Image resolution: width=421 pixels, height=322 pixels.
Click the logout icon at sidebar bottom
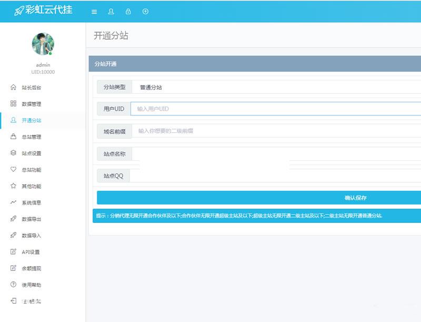[x=13, y=301]
